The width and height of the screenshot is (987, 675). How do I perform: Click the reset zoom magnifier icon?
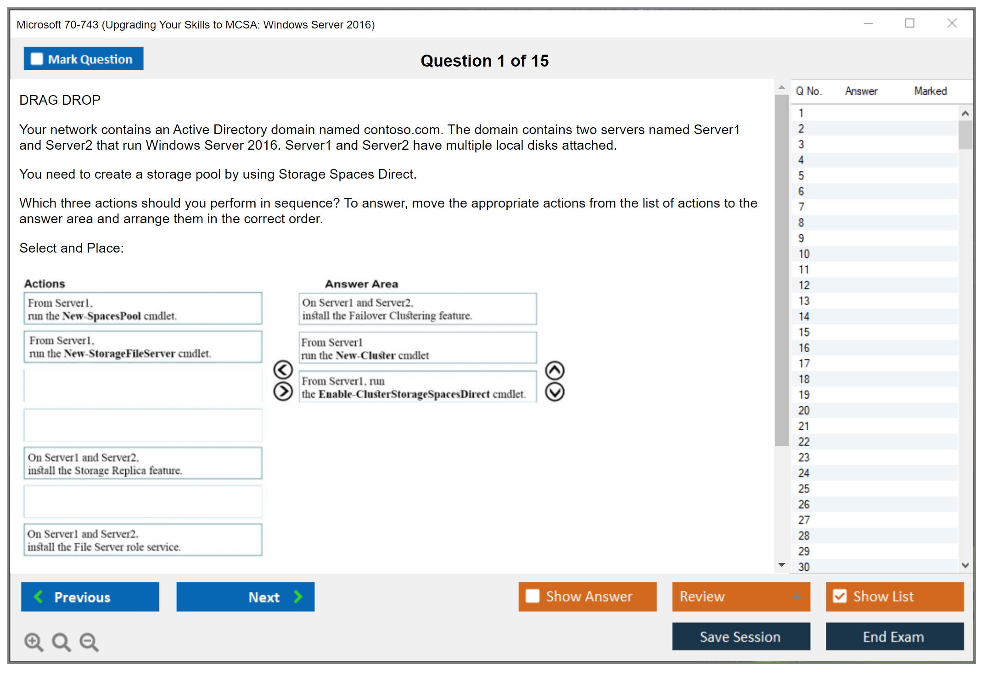click(61, 641)
